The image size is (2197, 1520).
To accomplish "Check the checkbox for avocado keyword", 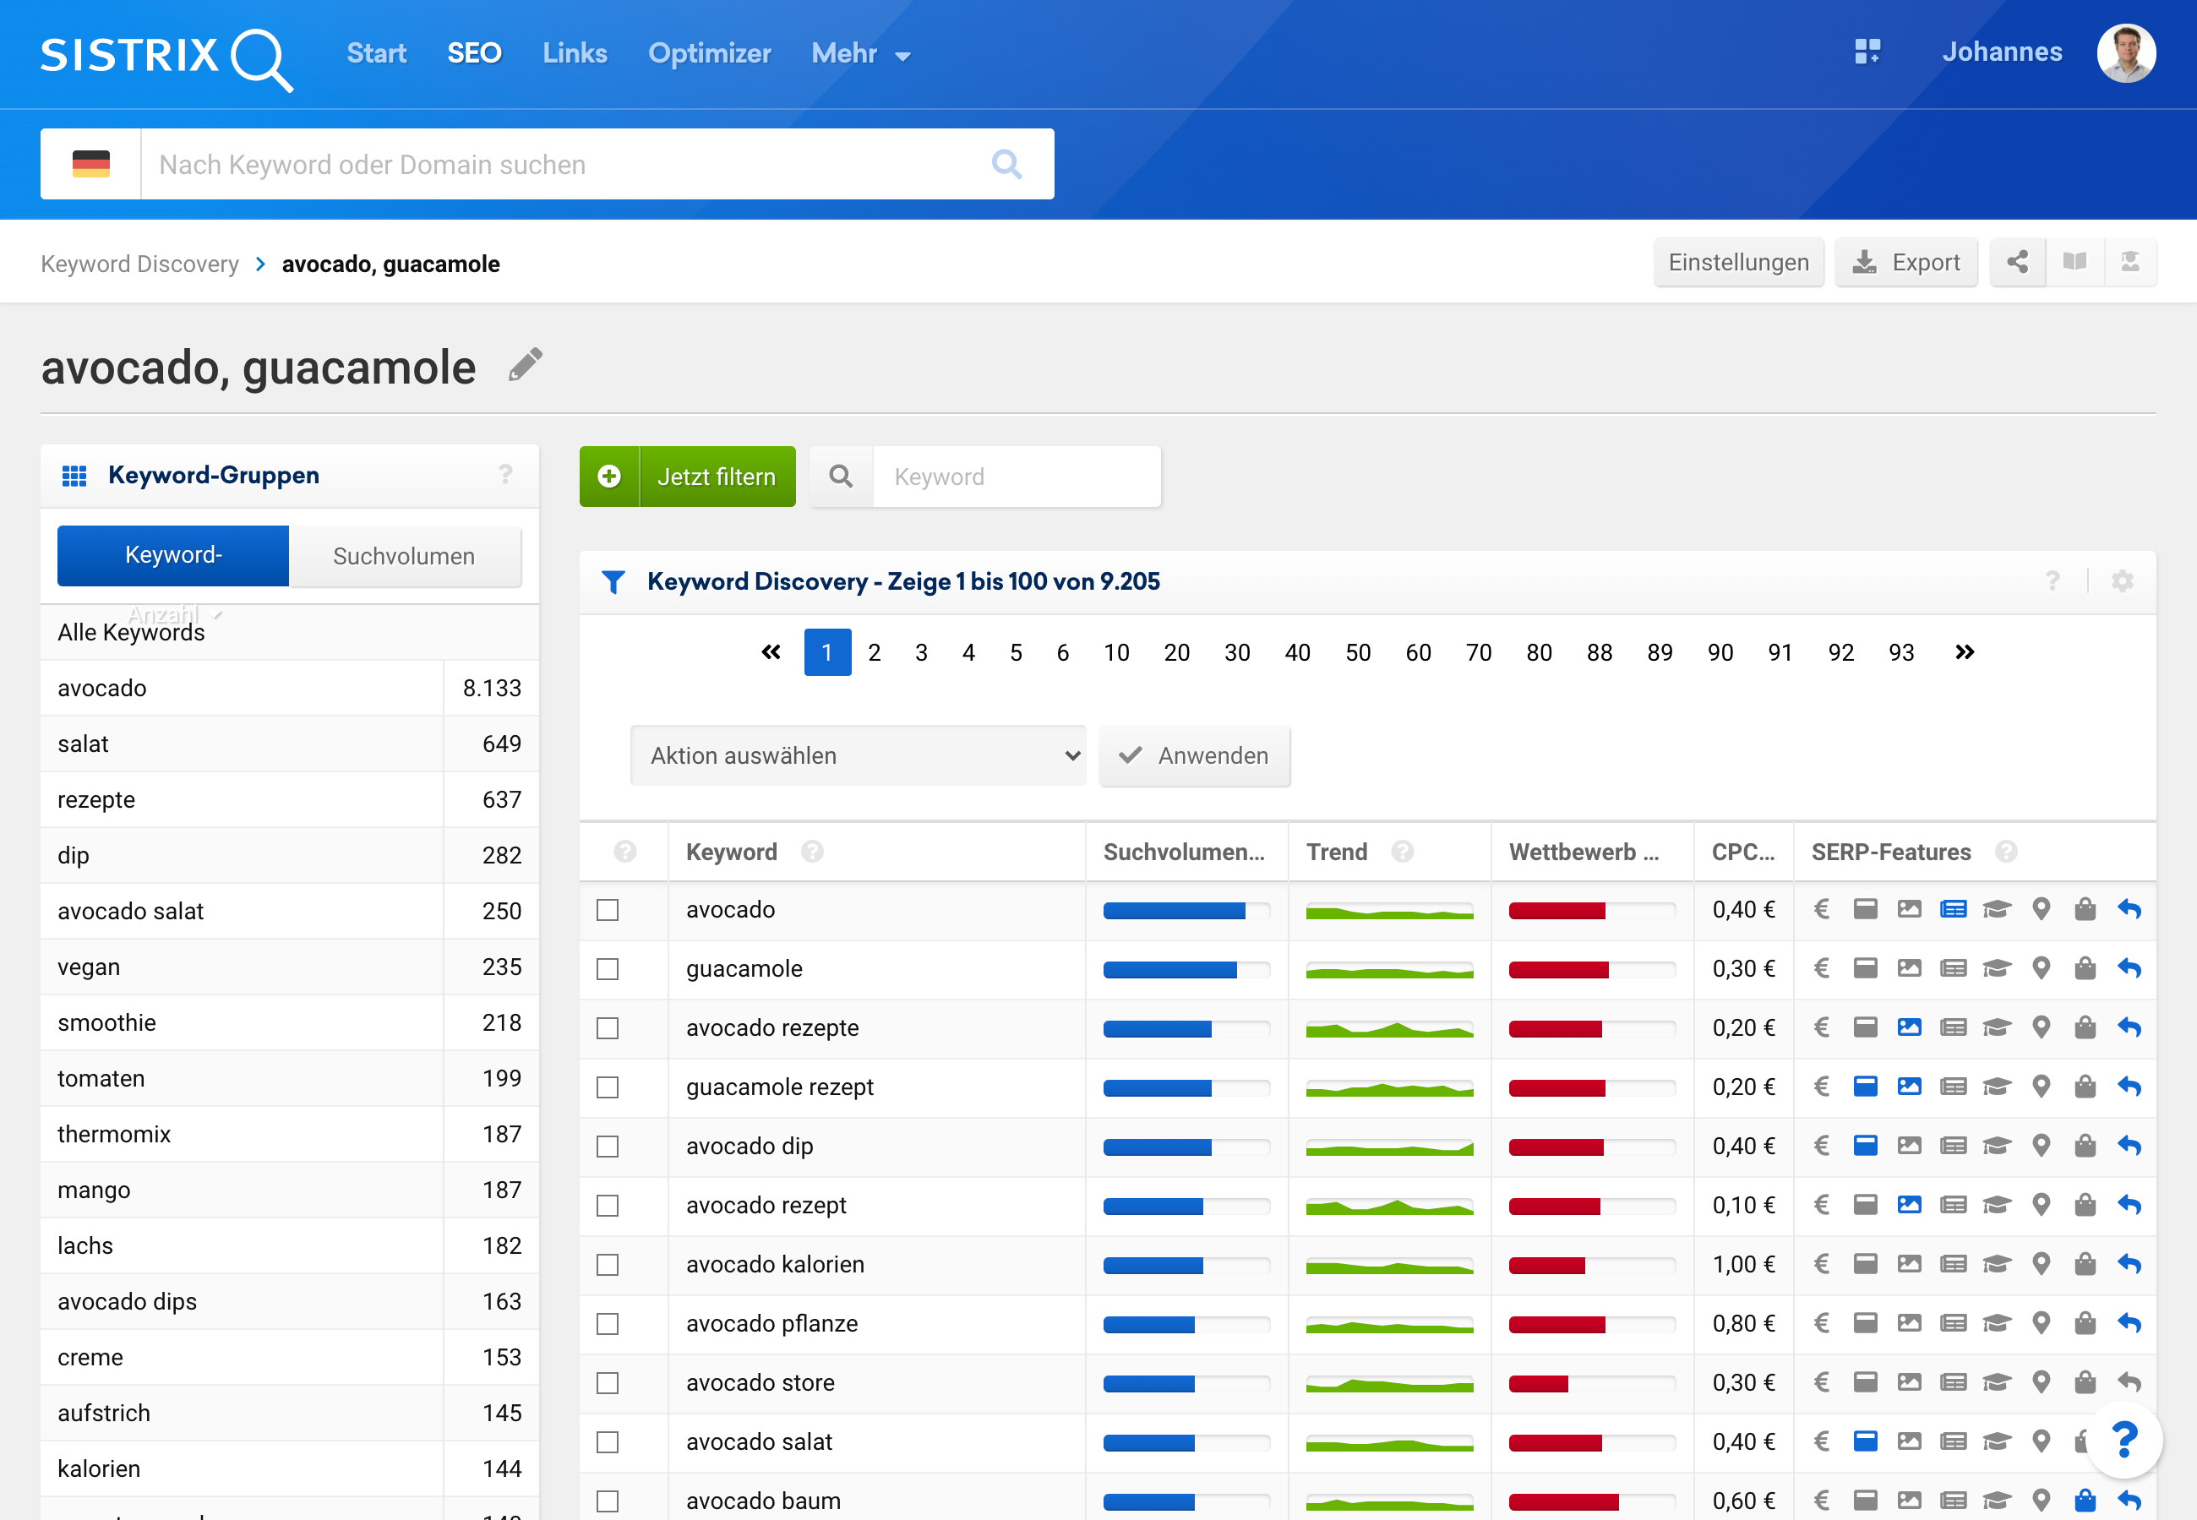I will [608, 909].
